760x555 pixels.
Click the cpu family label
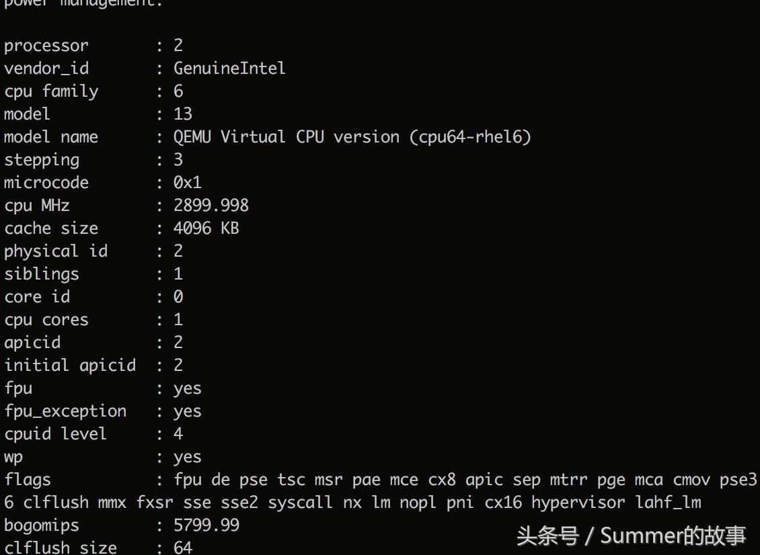click(x=51, y=91)
